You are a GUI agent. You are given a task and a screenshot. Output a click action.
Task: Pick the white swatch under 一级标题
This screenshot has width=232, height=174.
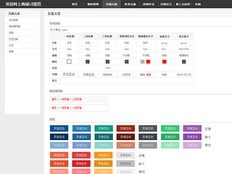(69, 62)
